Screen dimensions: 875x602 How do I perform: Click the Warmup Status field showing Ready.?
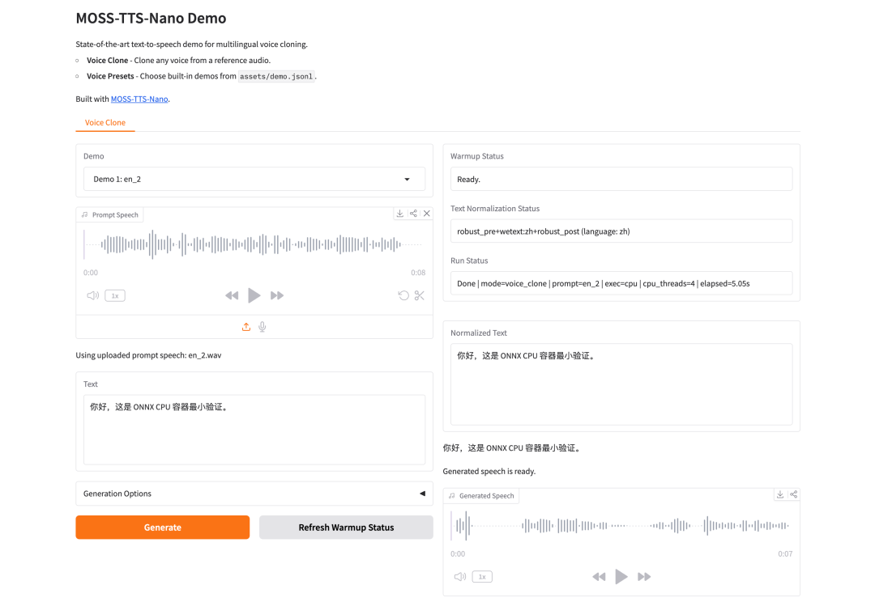pyautogui.click(x=621, y=180)
